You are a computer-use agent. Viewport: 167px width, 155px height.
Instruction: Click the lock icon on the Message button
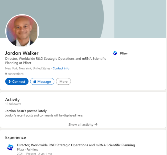pos(35,81)
